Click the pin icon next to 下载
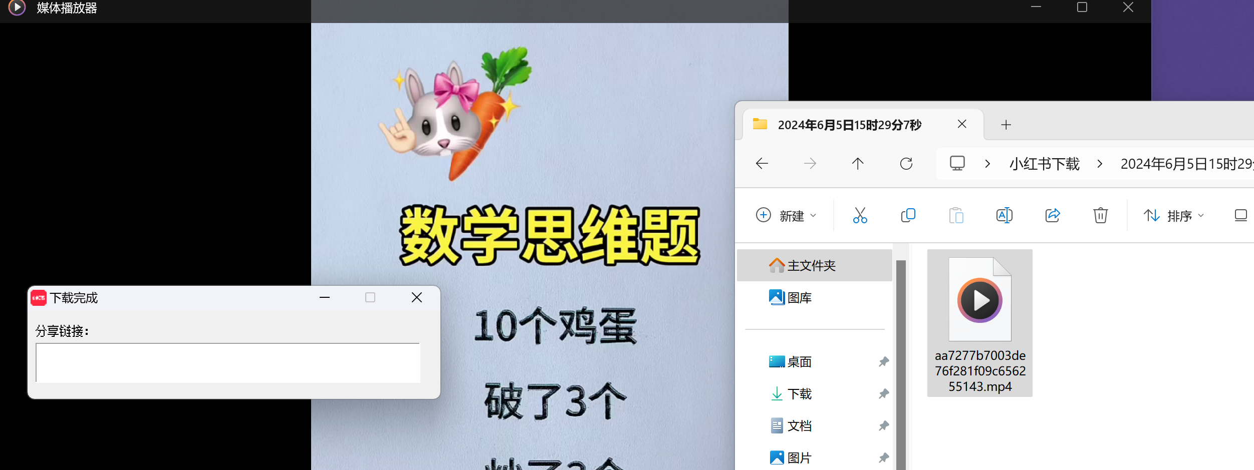 (x=884, y=393)
